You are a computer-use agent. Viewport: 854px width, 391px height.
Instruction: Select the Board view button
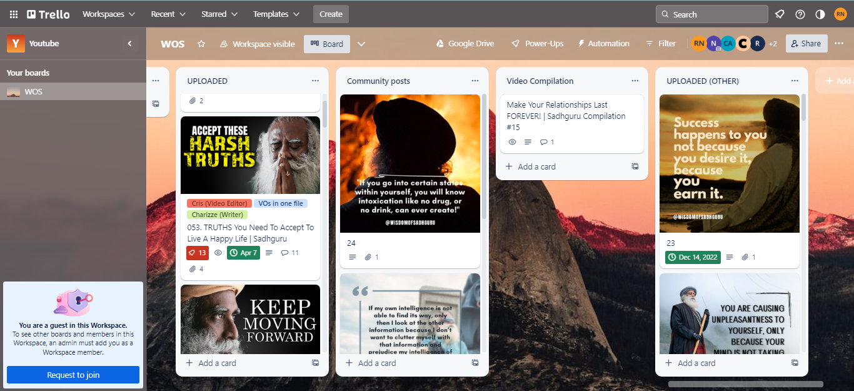[x=327, y=44]
